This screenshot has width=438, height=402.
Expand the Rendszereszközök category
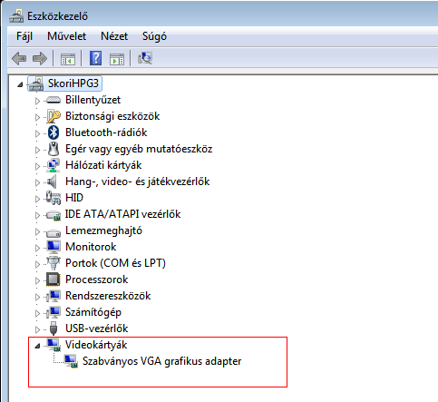(37, 297)
